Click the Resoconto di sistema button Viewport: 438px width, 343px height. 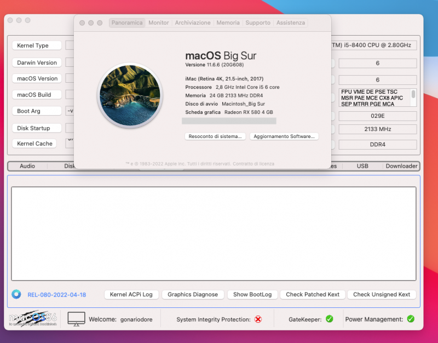(215, 136)
